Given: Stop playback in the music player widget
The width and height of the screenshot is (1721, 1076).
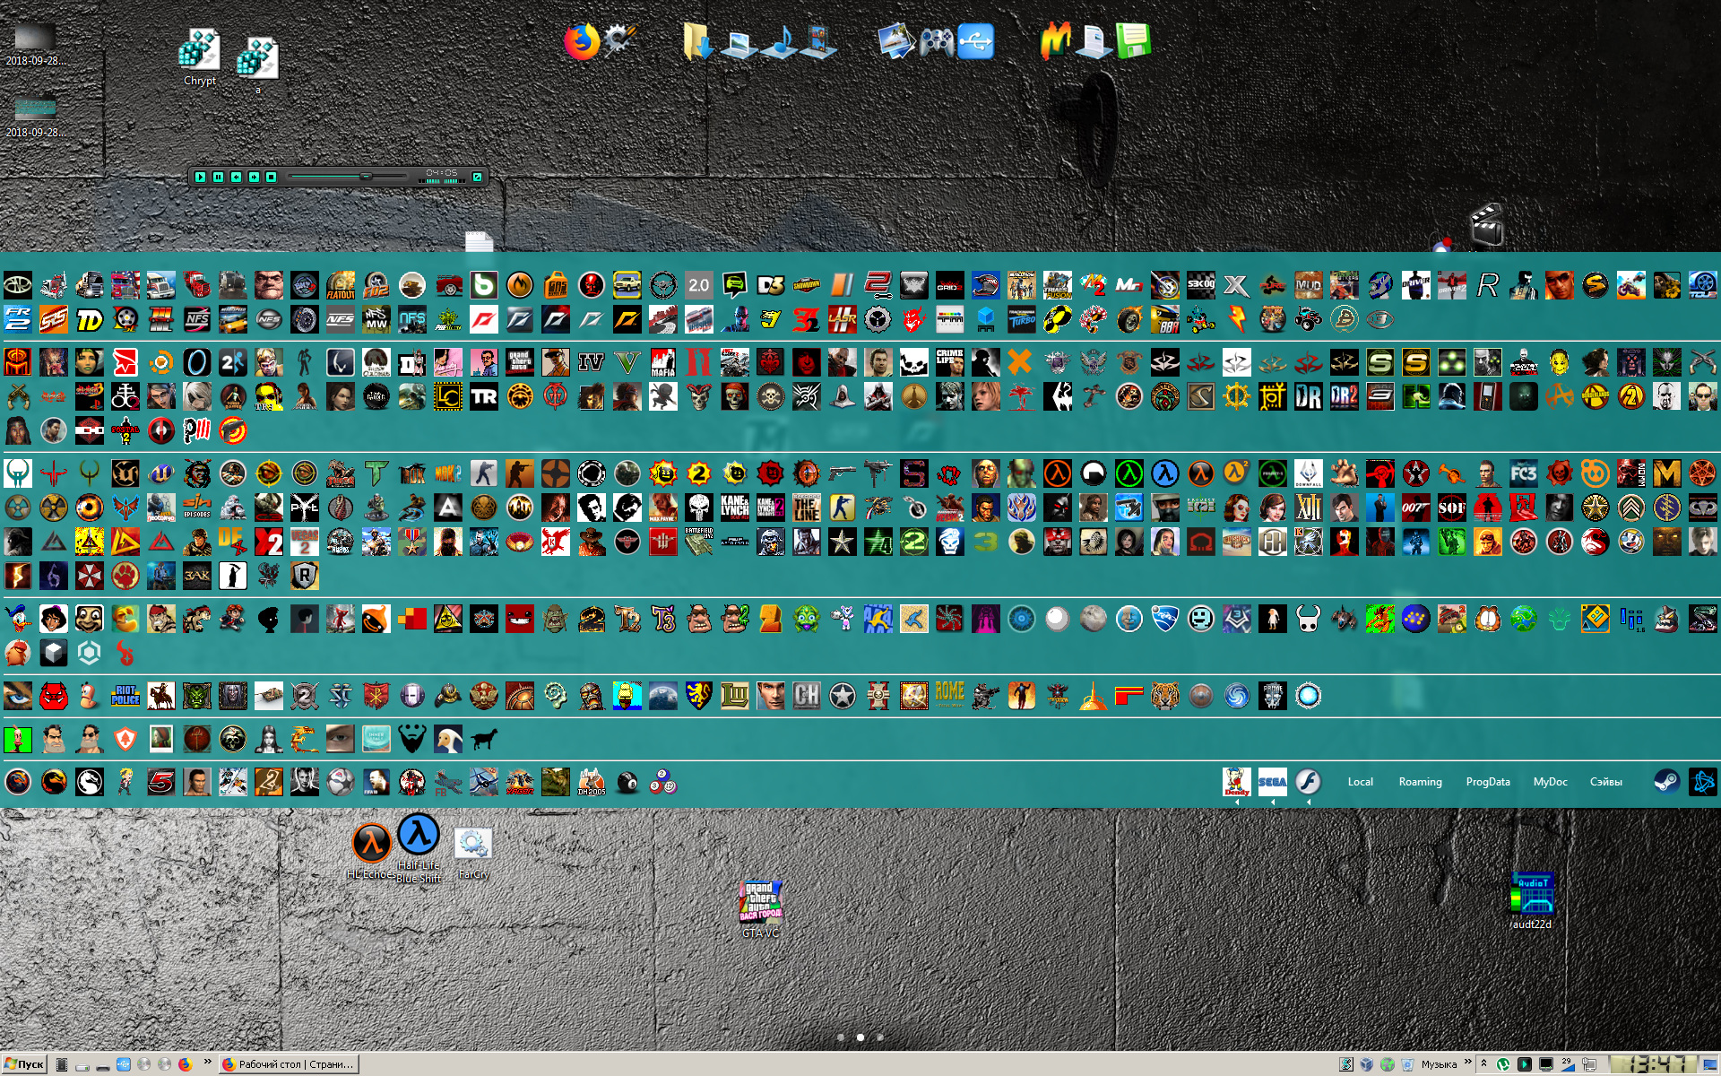Looking at the screenshot, I should 271,178.
